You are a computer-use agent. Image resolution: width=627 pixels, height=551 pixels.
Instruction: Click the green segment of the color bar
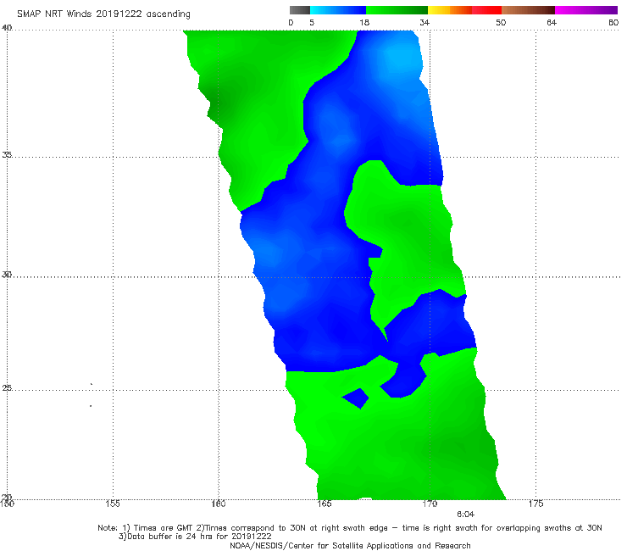click(x=397, y=10)
